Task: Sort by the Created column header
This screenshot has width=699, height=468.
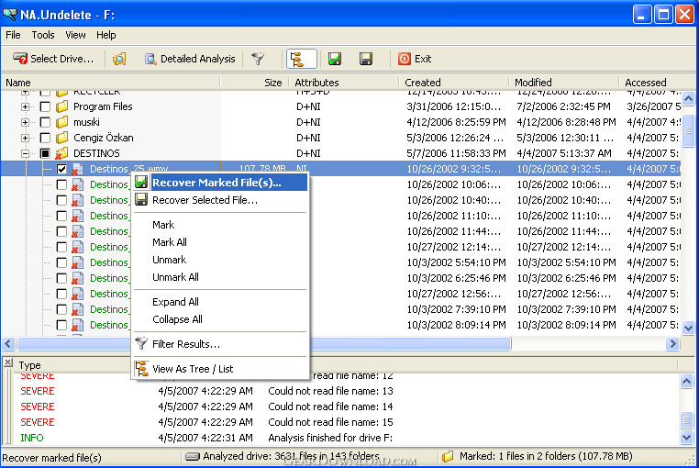Action: click(x=454, y=83)
